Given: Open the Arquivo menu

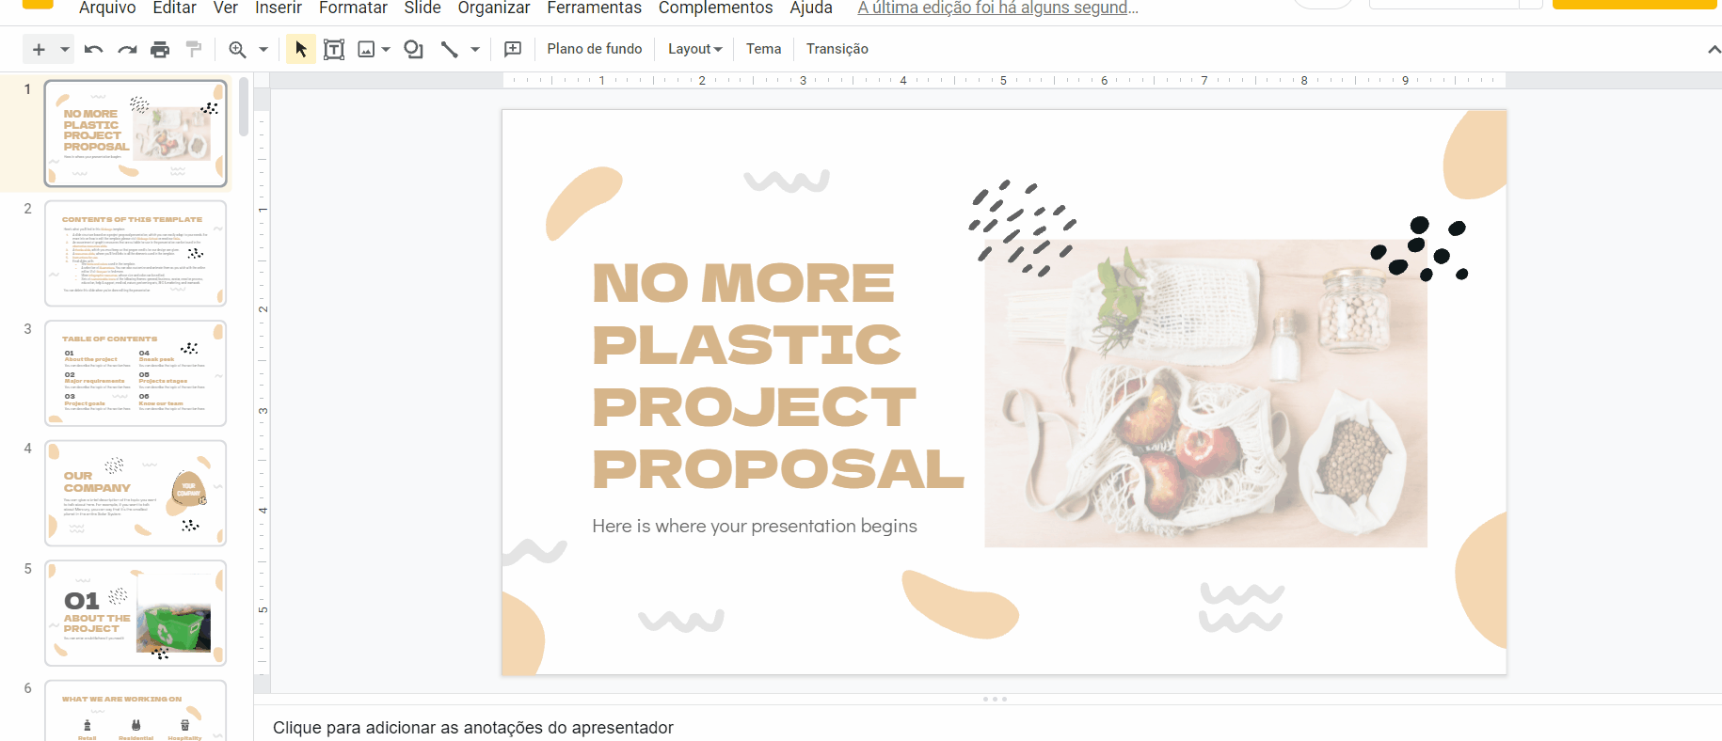Looking at the screenshot, I should (x=107, y=8).
